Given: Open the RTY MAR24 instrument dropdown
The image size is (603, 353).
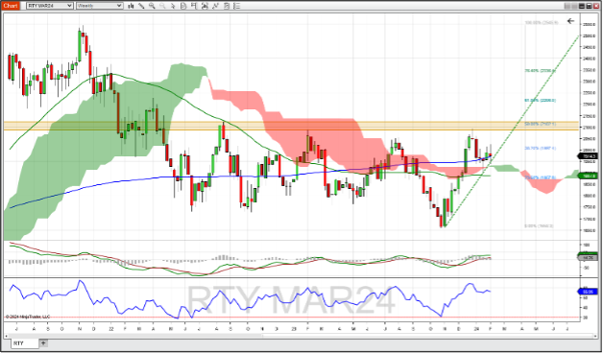Looking at the screenshot, I should (50, 6).
